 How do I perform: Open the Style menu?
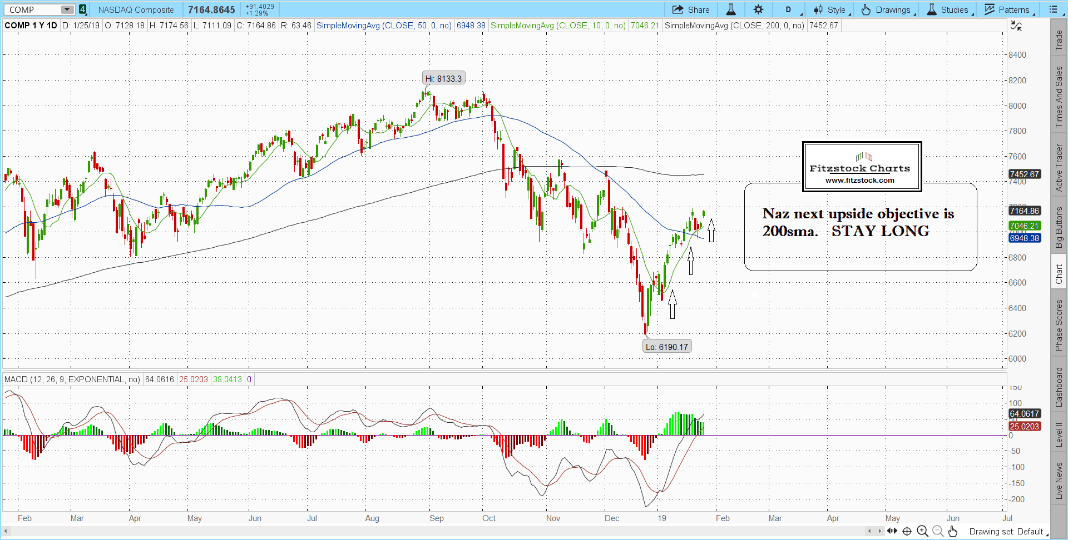pos(831,9)
